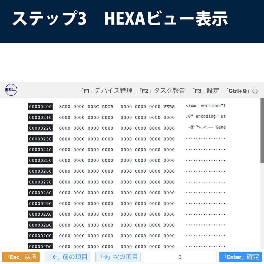Select address row 00000220
The image size is (264, 264).
click(x=40, y=128)
